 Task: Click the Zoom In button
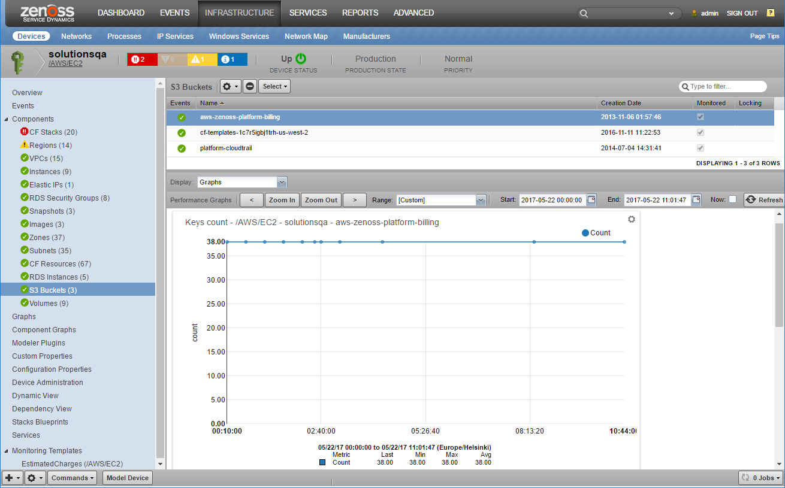point(282,200)
